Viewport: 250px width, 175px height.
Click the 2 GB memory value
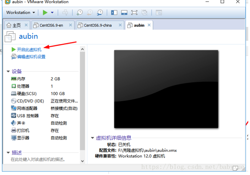click(x=55, y=79)
